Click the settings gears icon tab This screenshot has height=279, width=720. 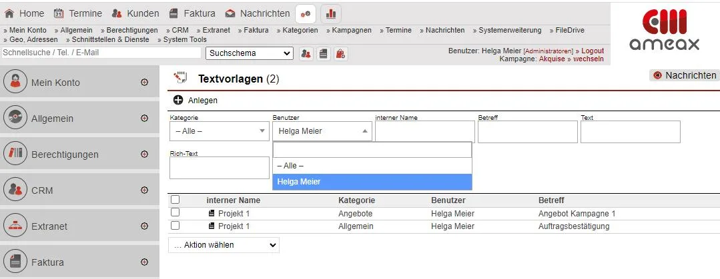pos(306,13)
